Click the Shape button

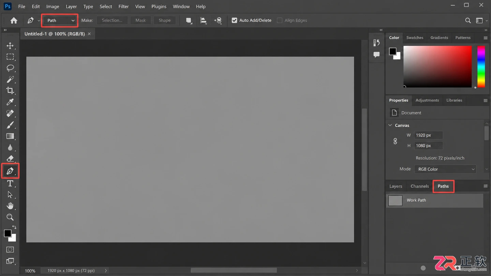(x=165, y=20)
